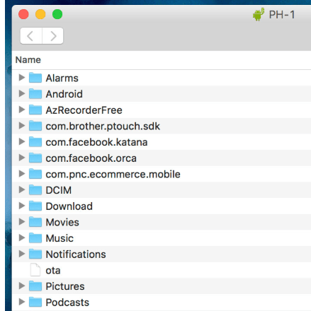The height and width of the screenshot is (311, 311).
Task: Click the 'Android' folder name
Action: [x=64, y=94]
